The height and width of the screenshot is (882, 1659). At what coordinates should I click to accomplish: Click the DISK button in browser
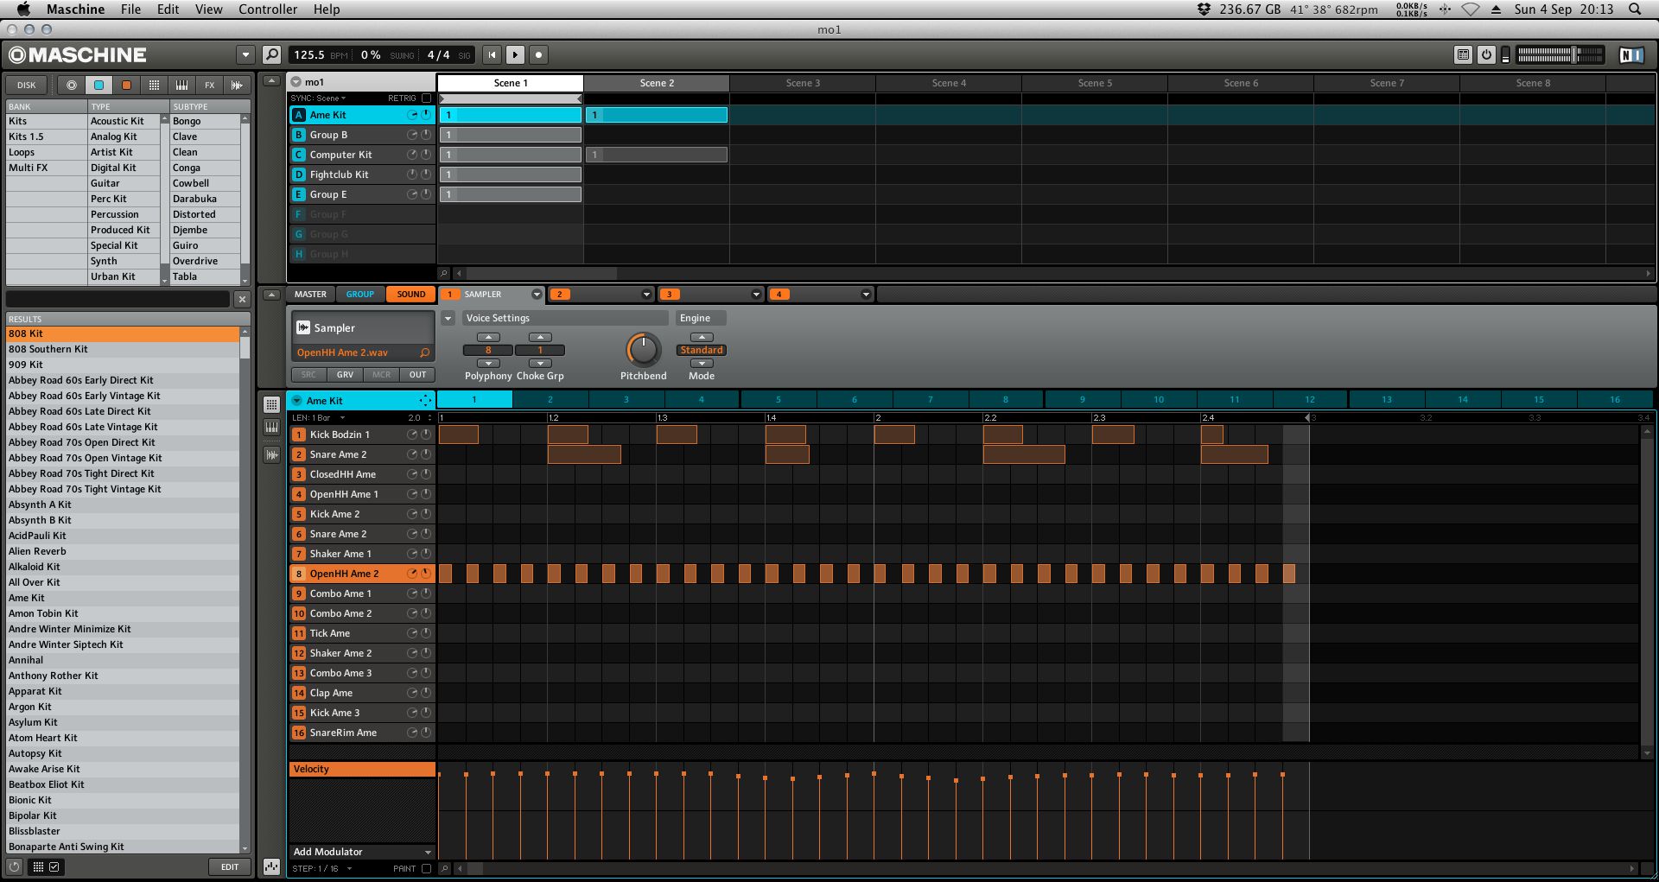click(27, 85)
